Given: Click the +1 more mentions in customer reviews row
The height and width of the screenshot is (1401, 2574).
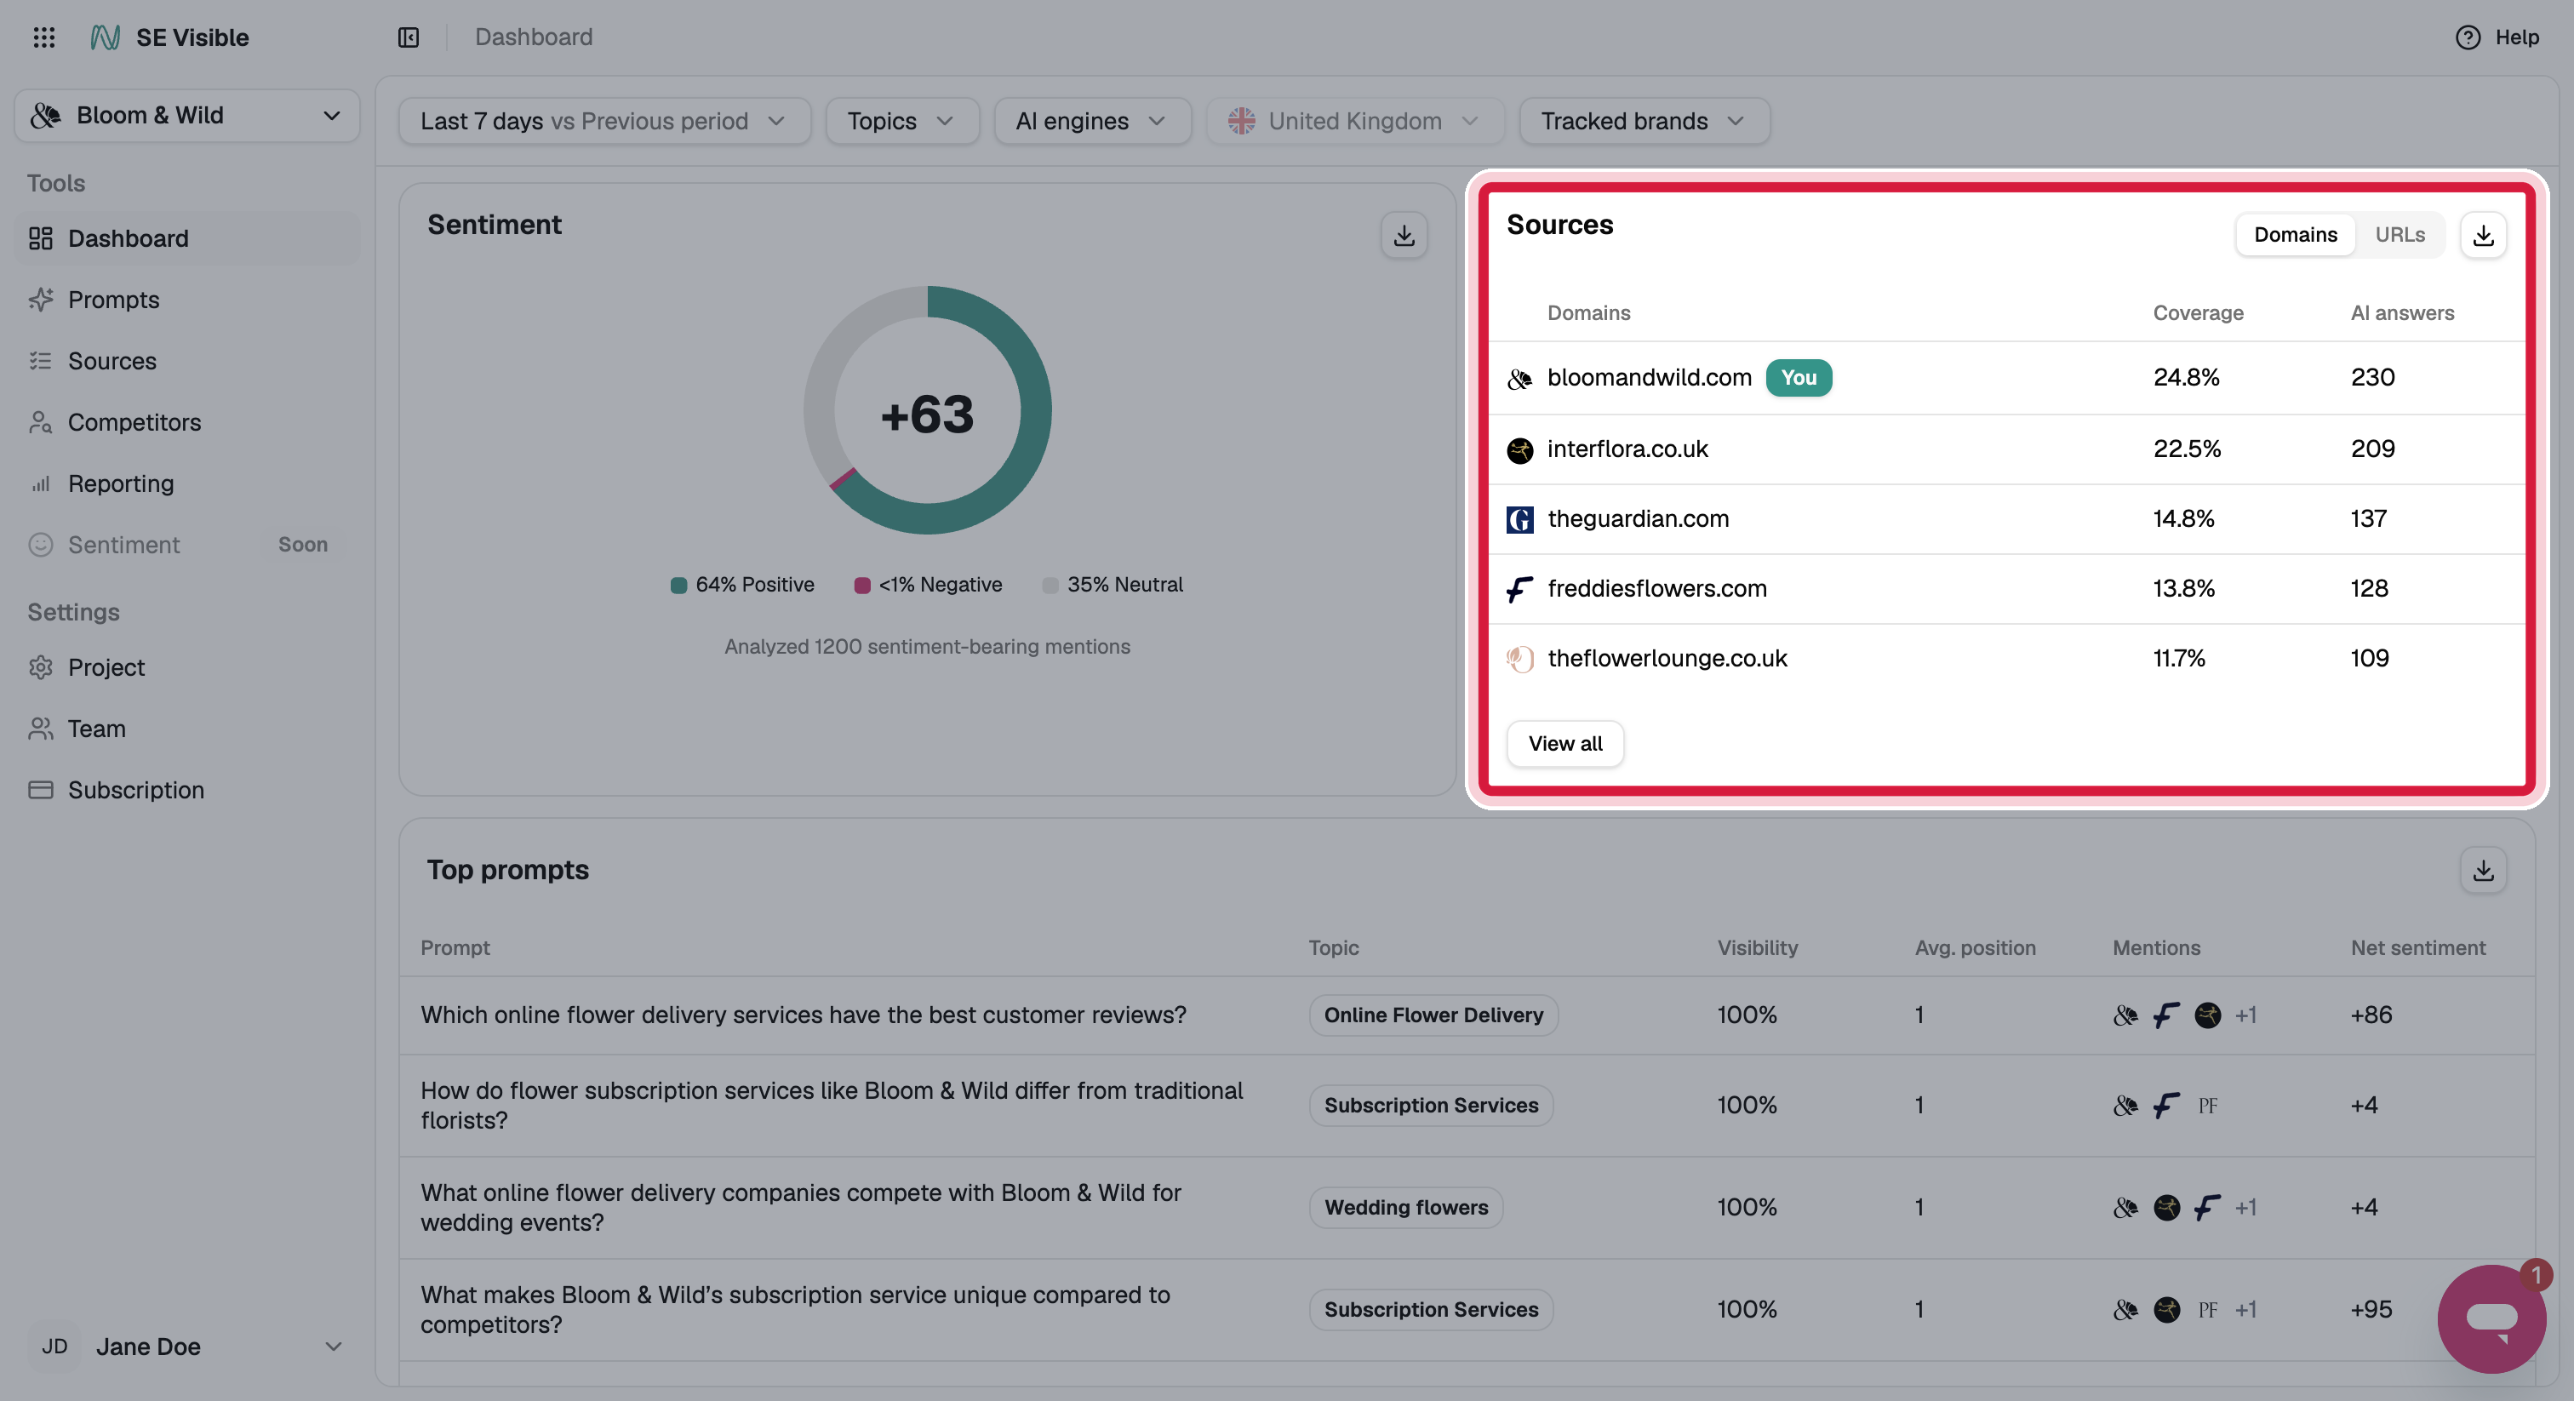Looking at the screenshot, I should (x=2246, y=1015).
